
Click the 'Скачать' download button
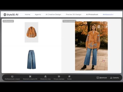[x=115, y=78]
